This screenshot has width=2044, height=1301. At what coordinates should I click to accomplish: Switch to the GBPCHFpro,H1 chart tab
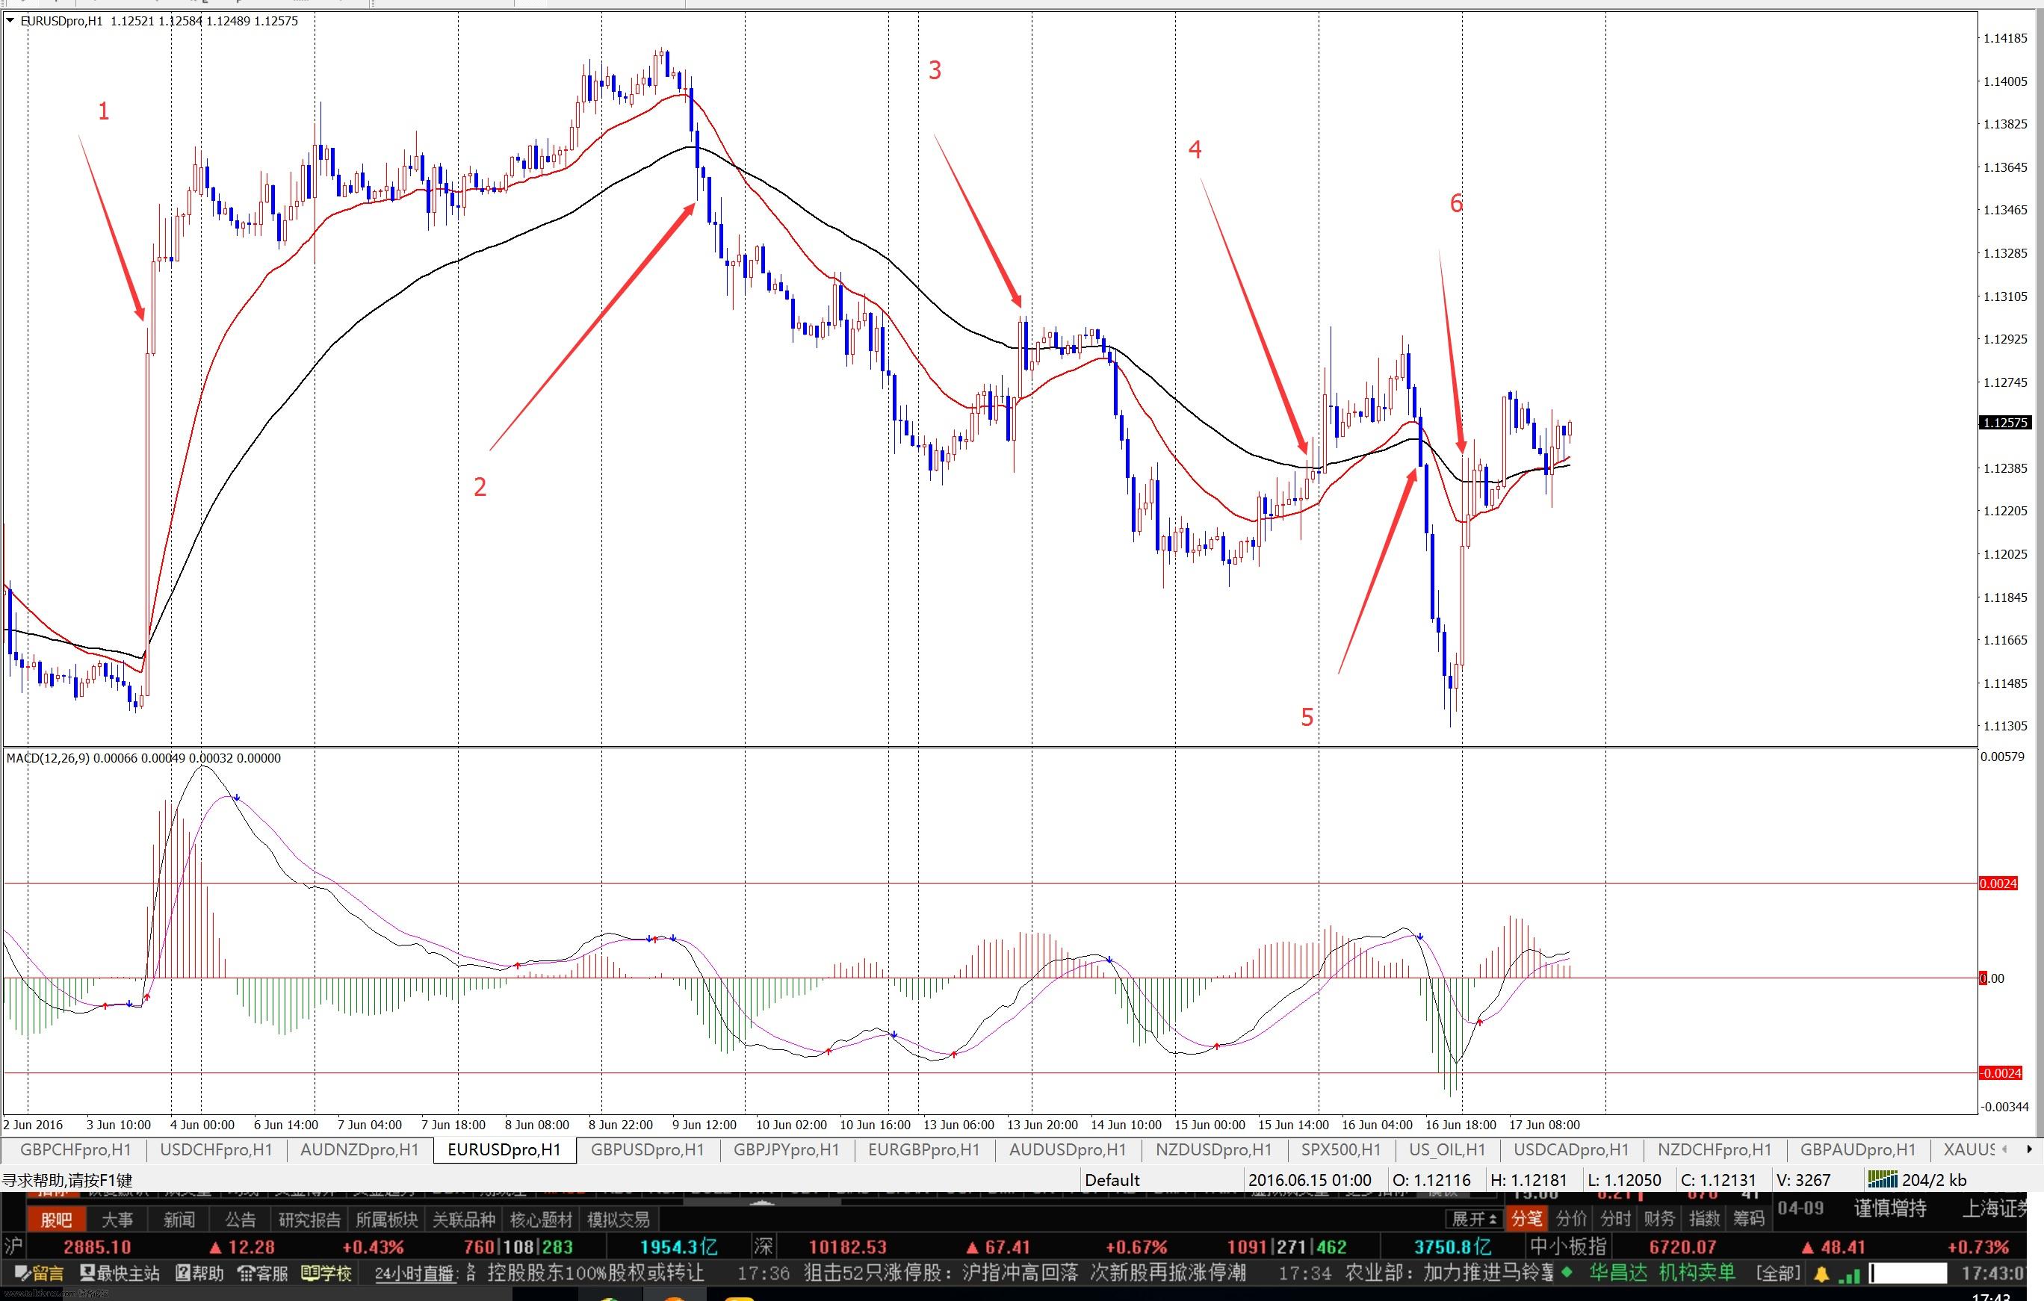point(75,1150)
